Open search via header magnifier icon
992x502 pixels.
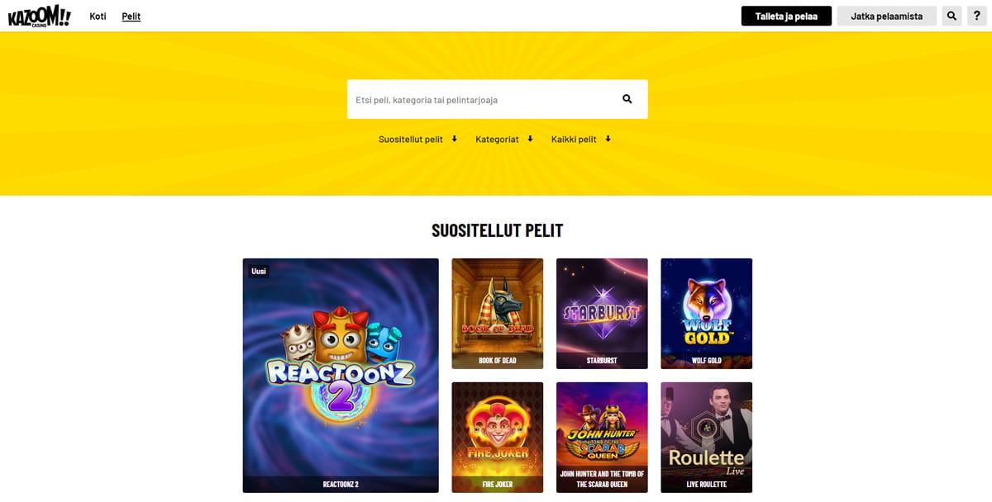[x=952, y=16]
